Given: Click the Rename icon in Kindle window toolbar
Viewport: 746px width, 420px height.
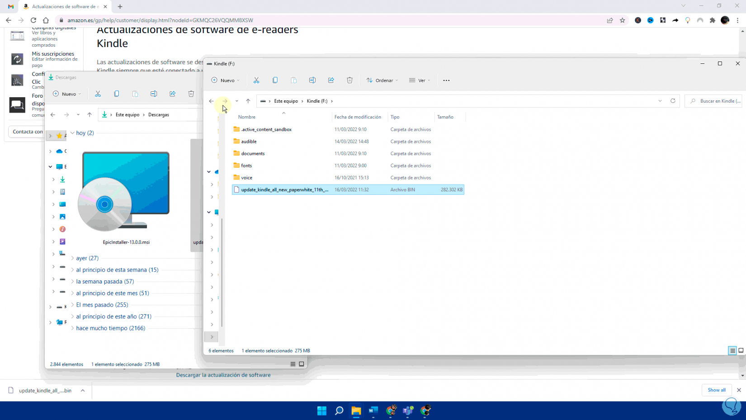Looking at the screenshot, I should coord(312,80).
